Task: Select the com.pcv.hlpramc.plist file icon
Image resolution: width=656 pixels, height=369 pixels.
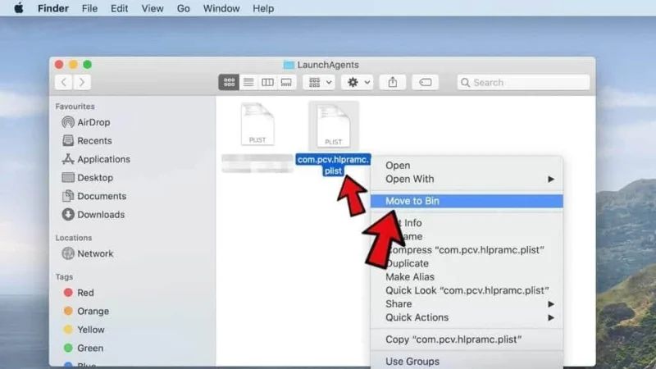Action: click(x=334, y=125)
